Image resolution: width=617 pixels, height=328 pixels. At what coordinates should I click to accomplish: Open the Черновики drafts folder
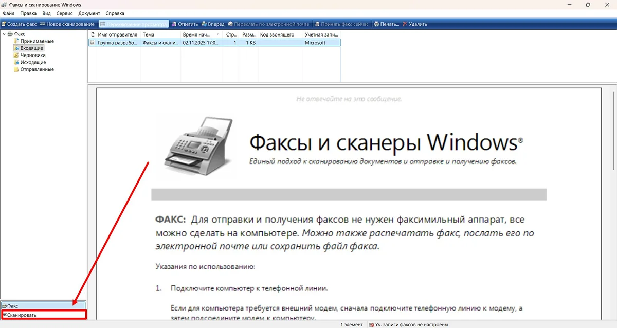(x=32, y=55)
